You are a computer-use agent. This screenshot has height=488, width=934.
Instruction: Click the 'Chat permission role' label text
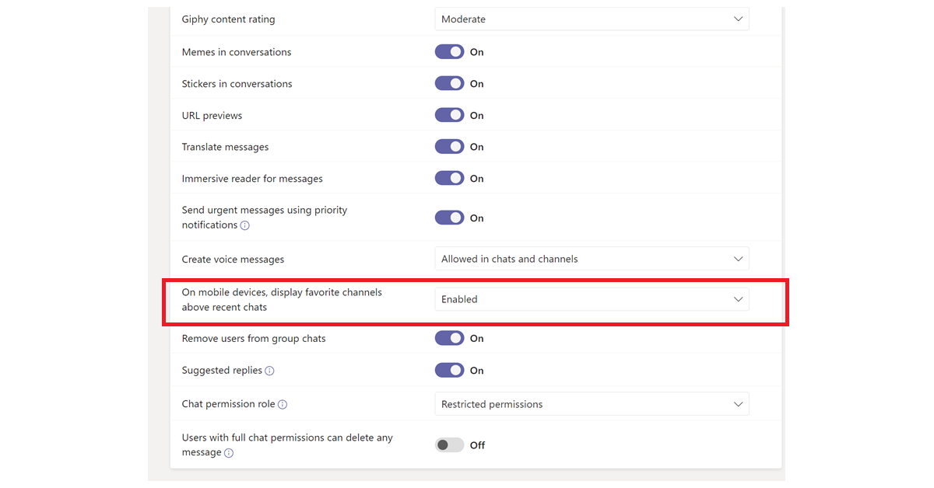[229, 404]
